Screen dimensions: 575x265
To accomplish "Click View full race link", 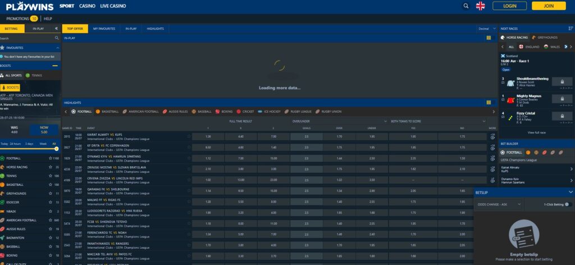I will (x=536, y=132).
